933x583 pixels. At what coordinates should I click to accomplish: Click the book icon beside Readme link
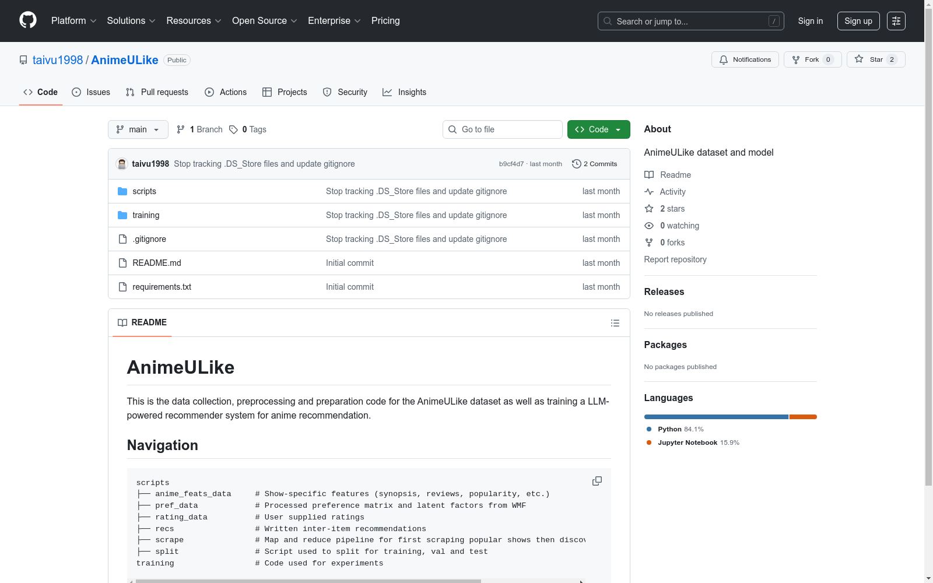tap(649, 175)
